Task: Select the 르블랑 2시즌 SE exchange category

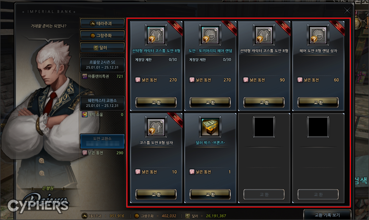Action: [102, 65]
